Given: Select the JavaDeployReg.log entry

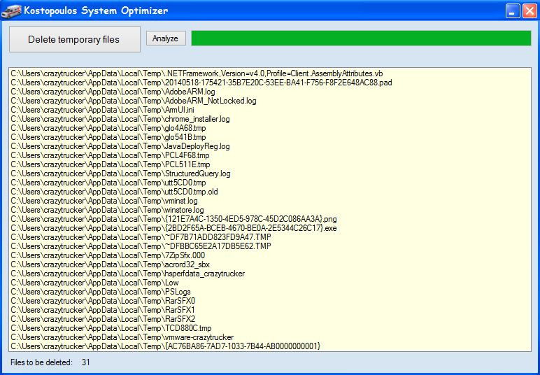Looking at the screenshot, I should [x=120, y=146].
